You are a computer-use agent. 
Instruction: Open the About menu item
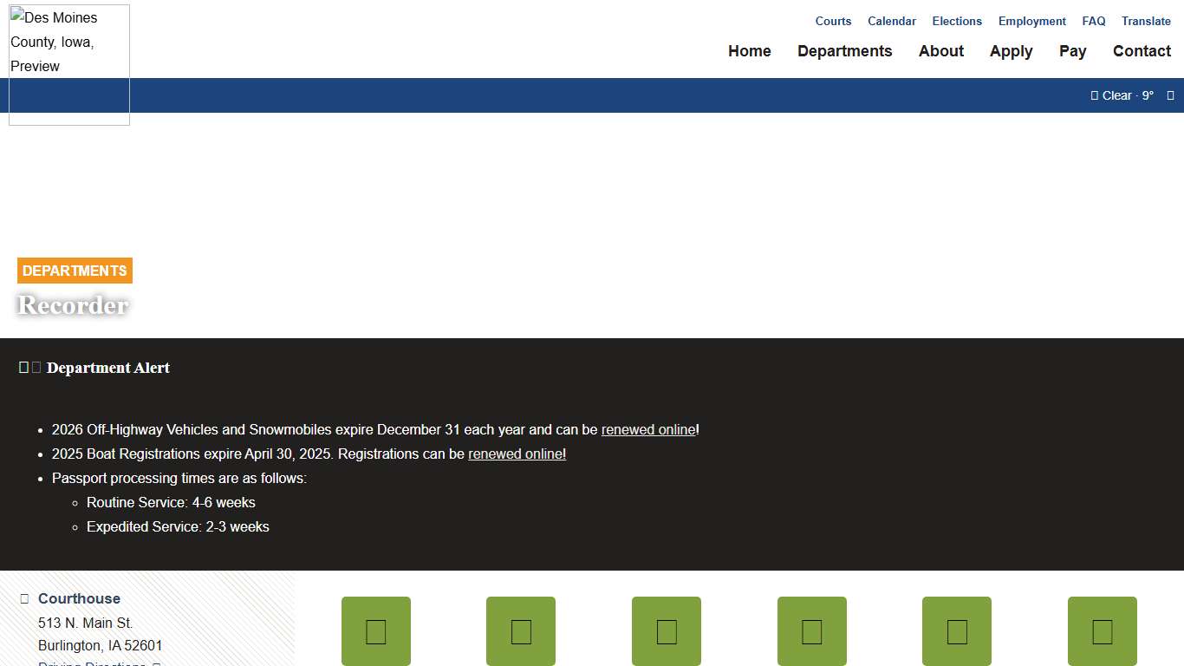(x=940, y=51)
